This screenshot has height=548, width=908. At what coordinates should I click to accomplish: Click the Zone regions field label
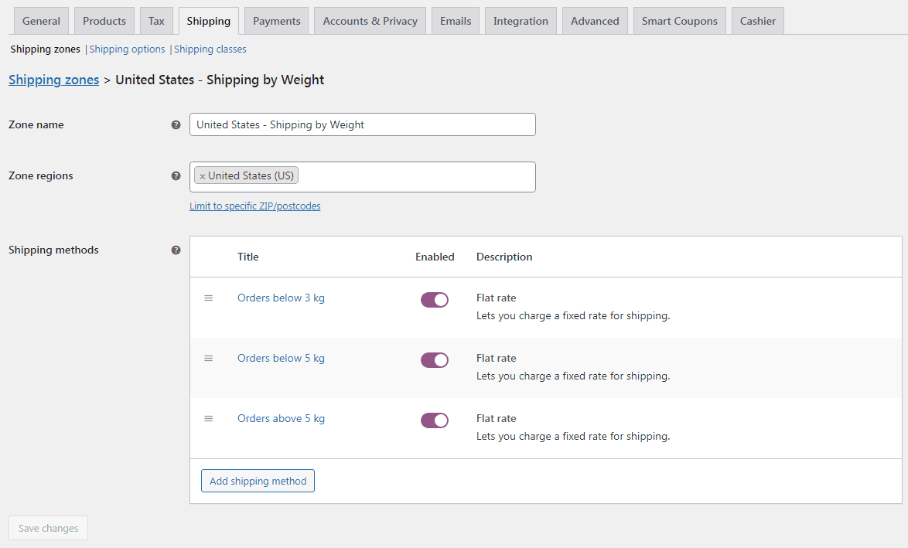point(40,176)
